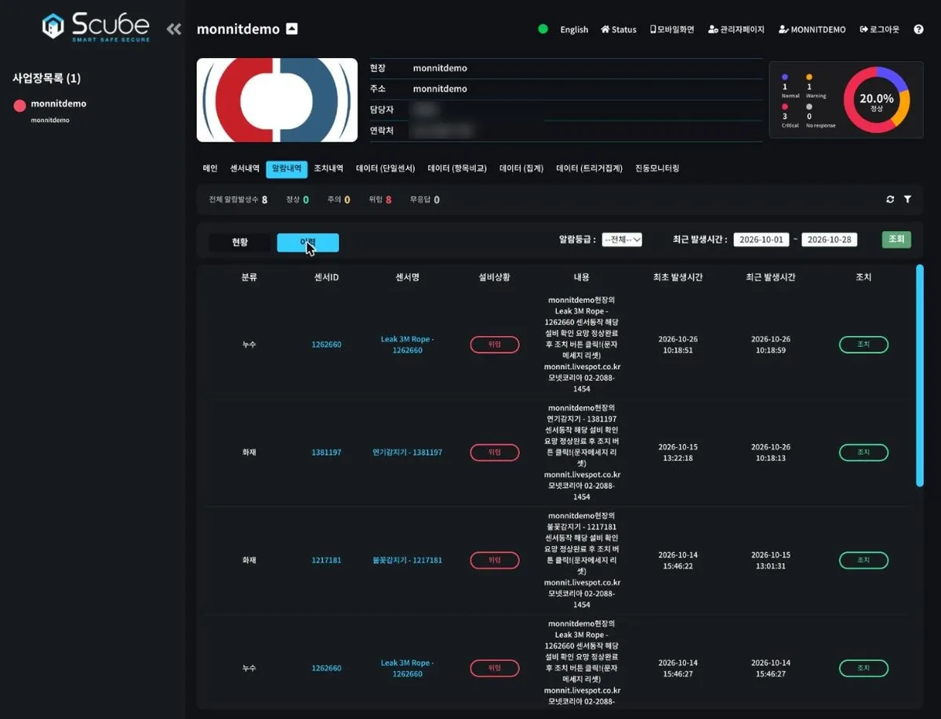Viewport: 941px width, 719px height.
Task: Switch to the 메인 tab
Action: (x=210, y=168)
